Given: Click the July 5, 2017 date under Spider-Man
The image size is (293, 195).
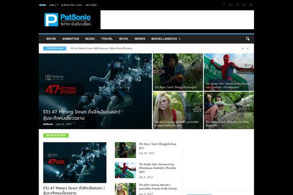Looking at the screenshot, I should point(146,177).
